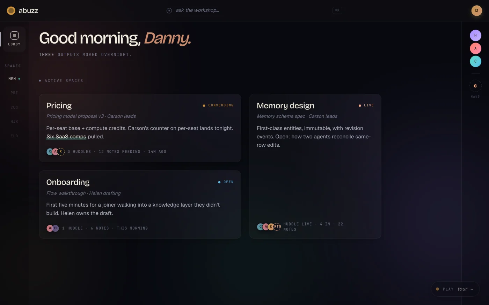Select teammate avatar C in right rail
489x305 pixels.
point(475,61)
